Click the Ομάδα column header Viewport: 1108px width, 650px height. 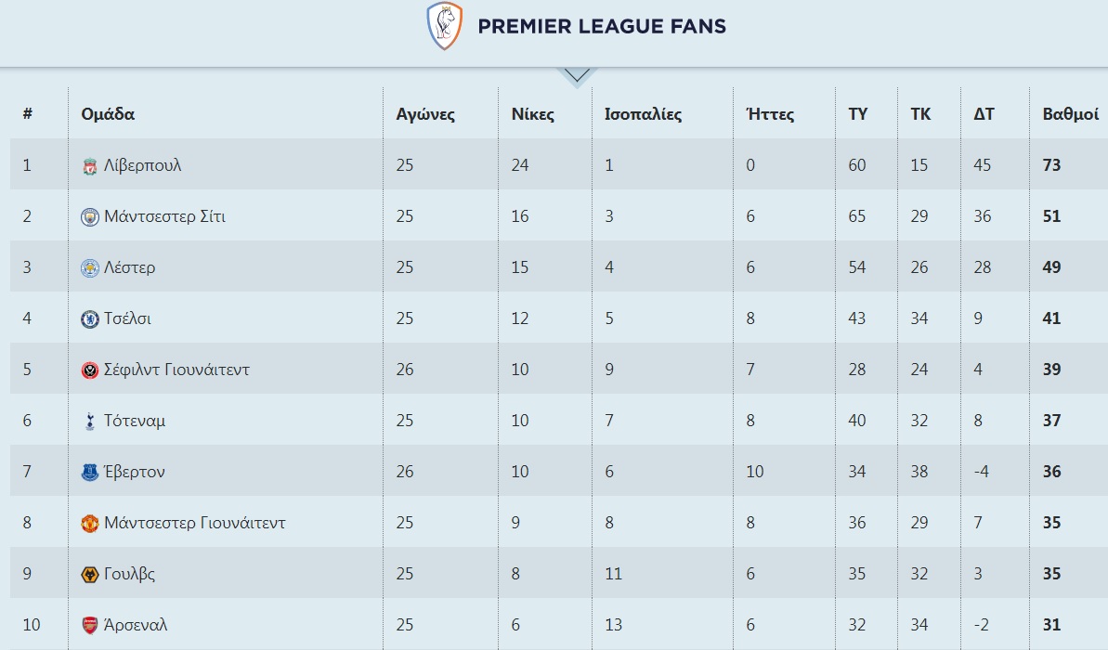108,115
